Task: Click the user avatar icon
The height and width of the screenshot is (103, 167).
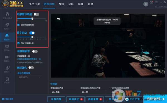Action: [146, 4]
